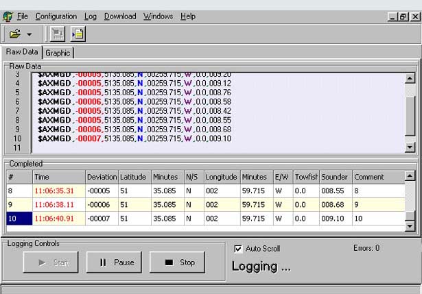Click the Completed table scroll up arrow
This screenshot has height=294, width=422.
tap(410, 175)
